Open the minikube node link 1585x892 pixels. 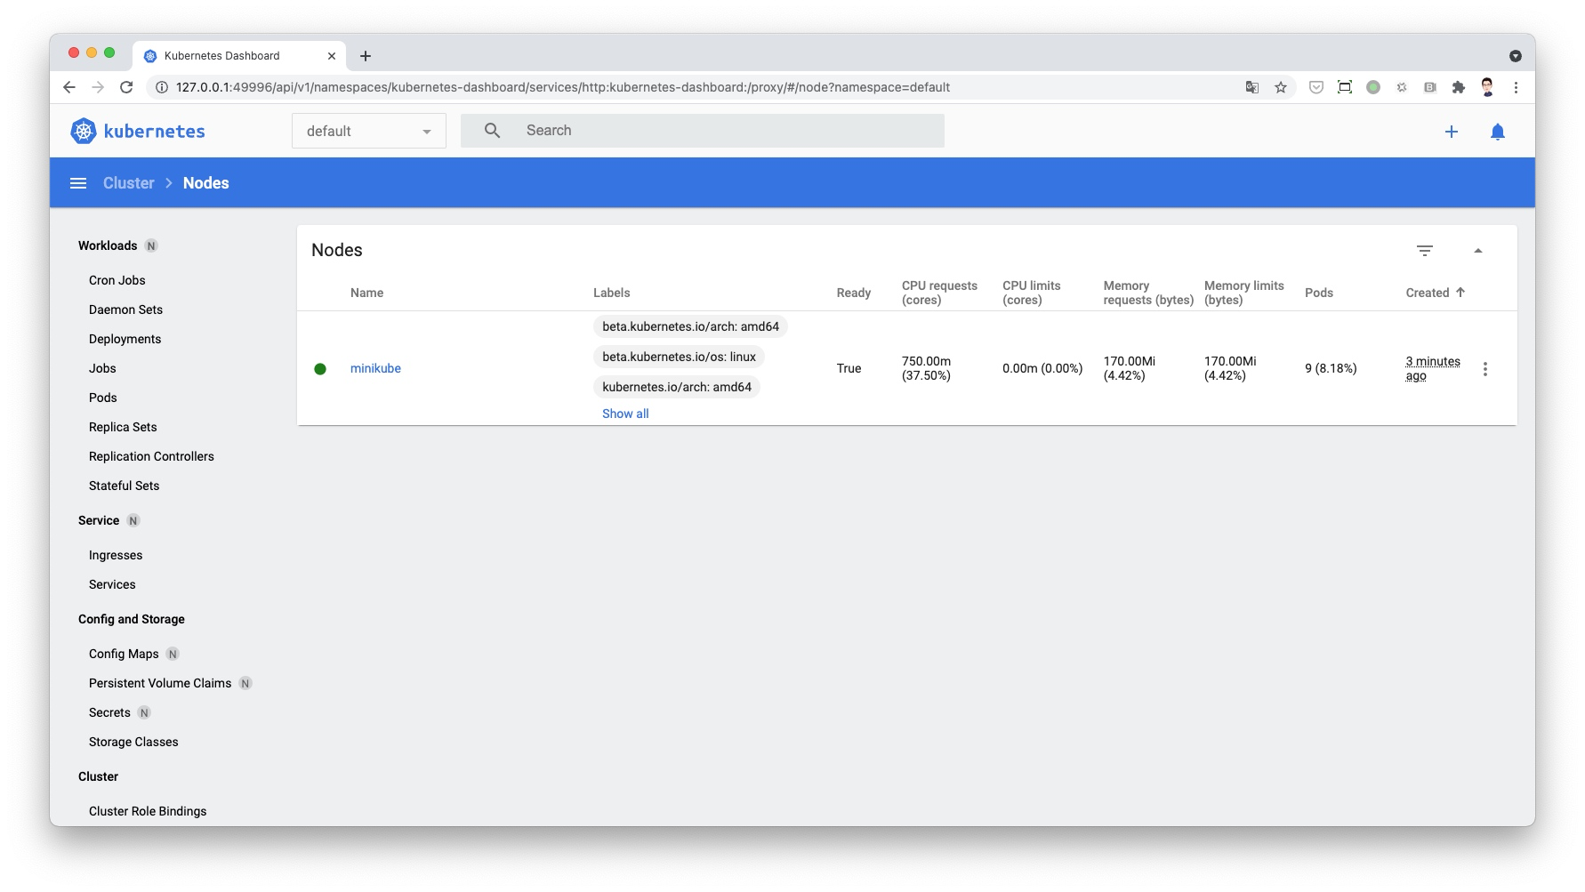[375, 369]
